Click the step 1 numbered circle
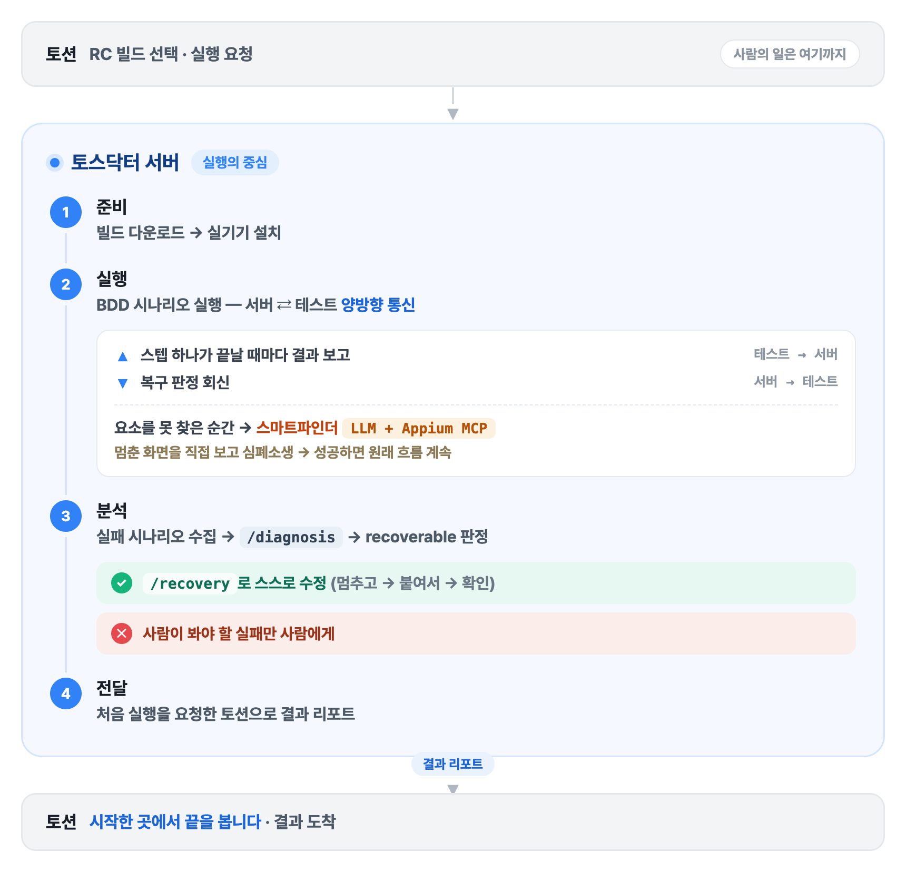 (x=66, y=212)
